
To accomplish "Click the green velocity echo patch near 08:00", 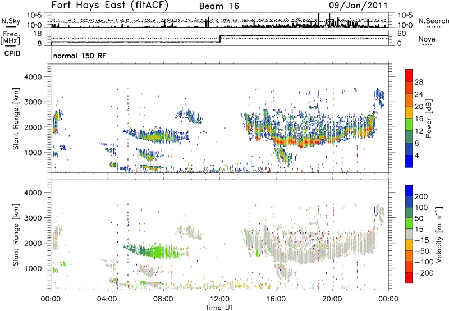I will [x=157, y=251].
